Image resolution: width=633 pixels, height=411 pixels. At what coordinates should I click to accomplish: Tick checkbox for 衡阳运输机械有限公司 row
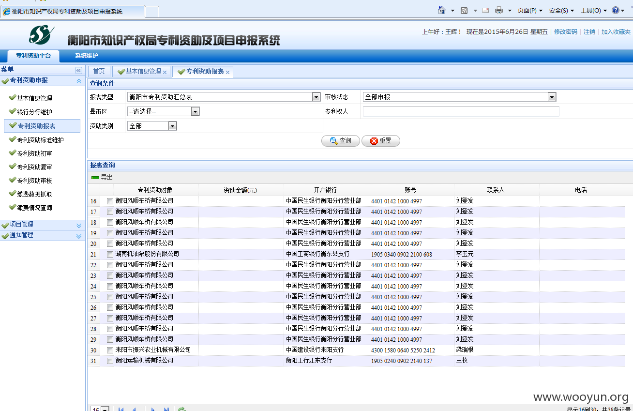(110, 361)
